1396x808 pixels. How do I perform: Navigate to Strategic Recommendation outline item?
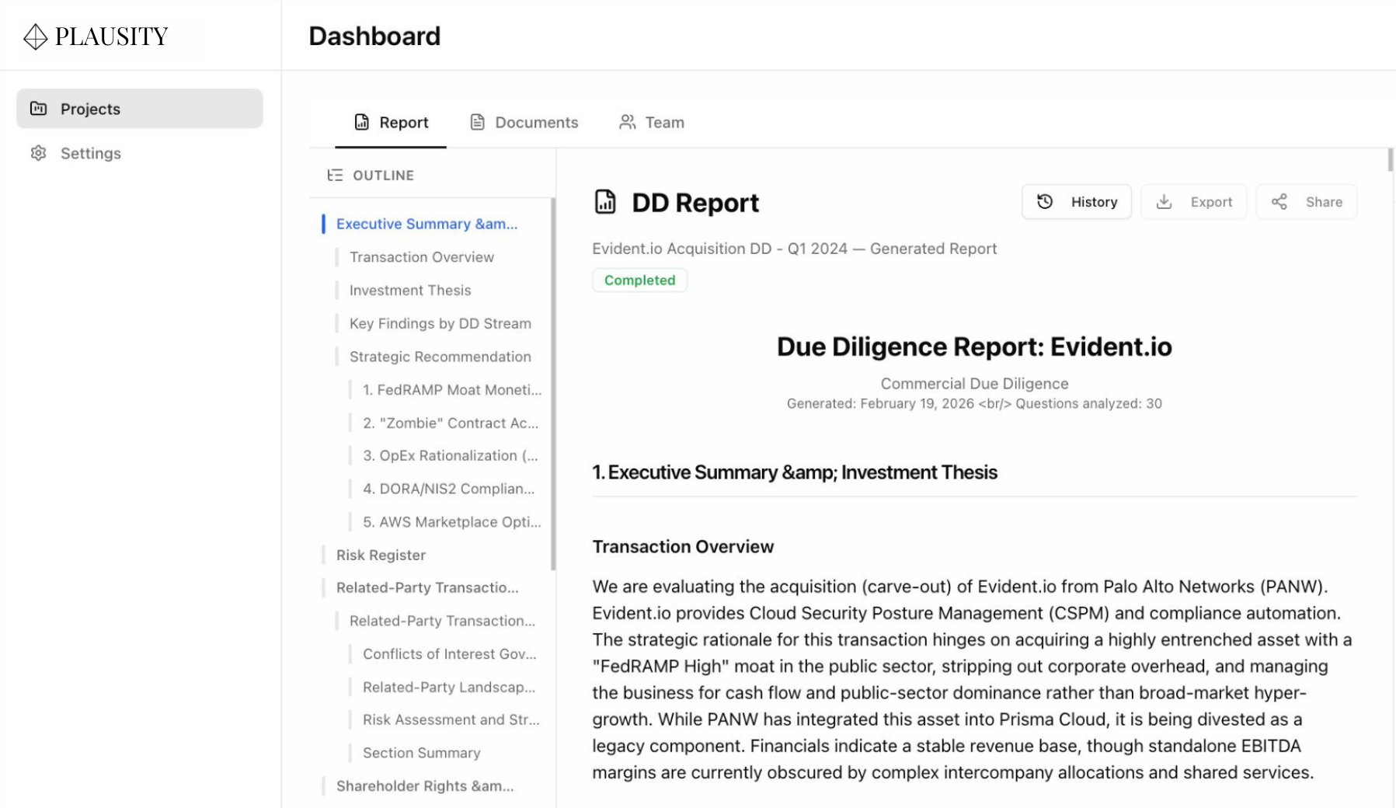(x=440, y=357)
